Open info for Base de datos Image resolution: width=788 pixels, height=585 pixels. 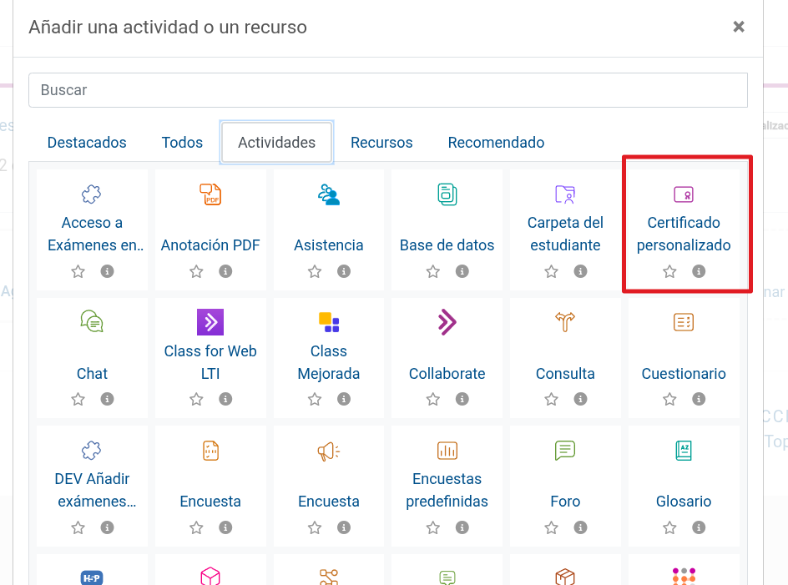point(462,271)
